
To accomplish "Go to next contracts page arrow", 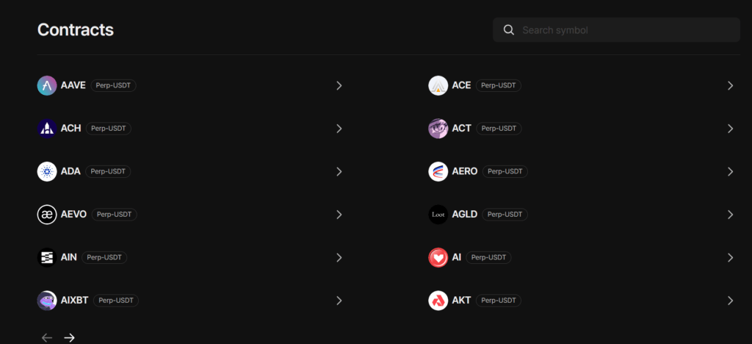I will click(70, 337).
